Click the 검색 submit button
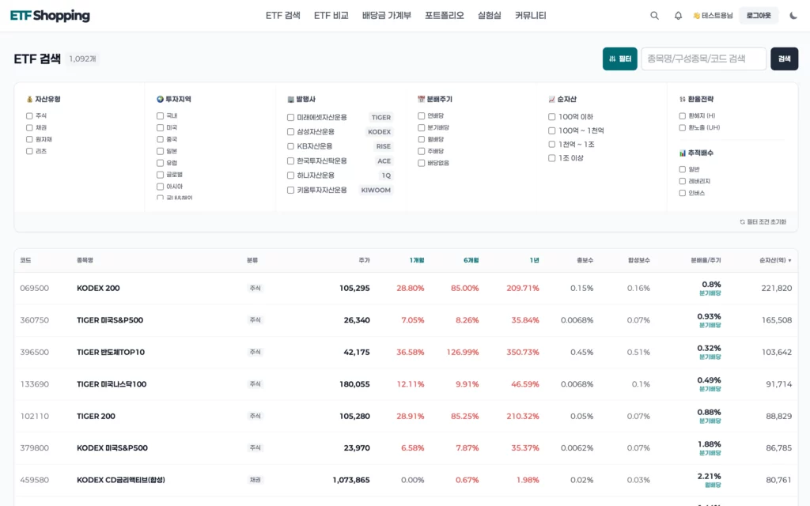 pos(784,59)
